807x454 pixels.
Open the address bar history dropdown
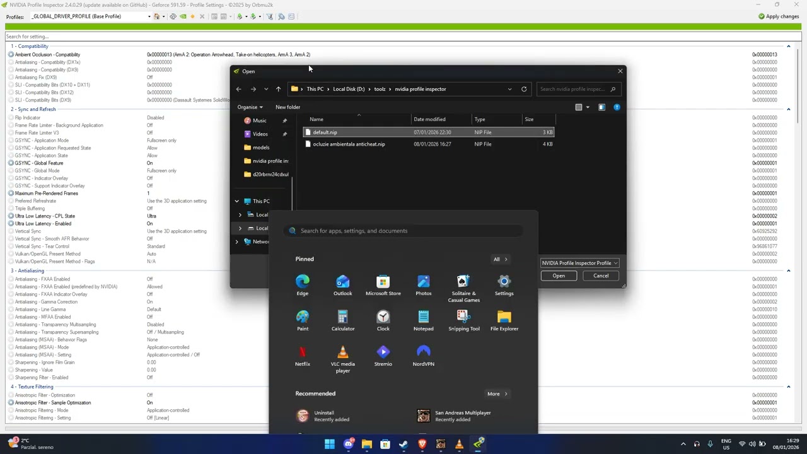coord(509,89)
